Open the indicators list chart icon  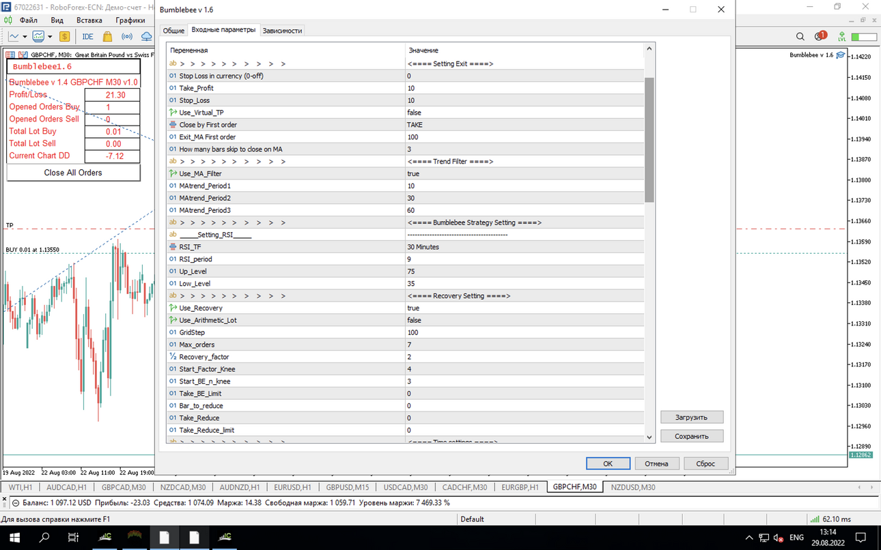point(38,36)
